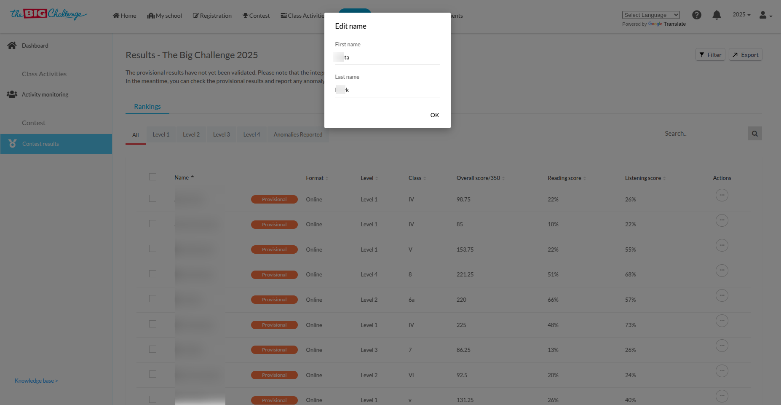Screen dimensions: 781x405
Task: Check the row with overall score 98.75
Action: (152, 198)
